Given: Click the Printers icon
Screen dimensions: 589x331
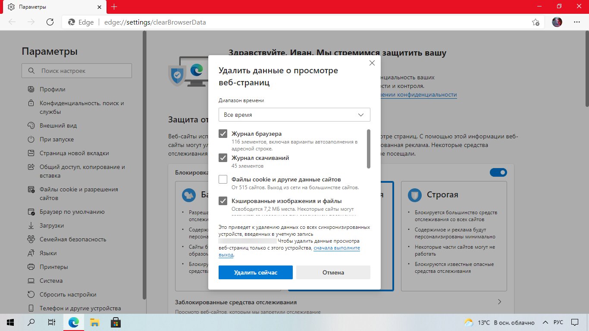Looking at the screenshot, I should click(x=31, y=267).
